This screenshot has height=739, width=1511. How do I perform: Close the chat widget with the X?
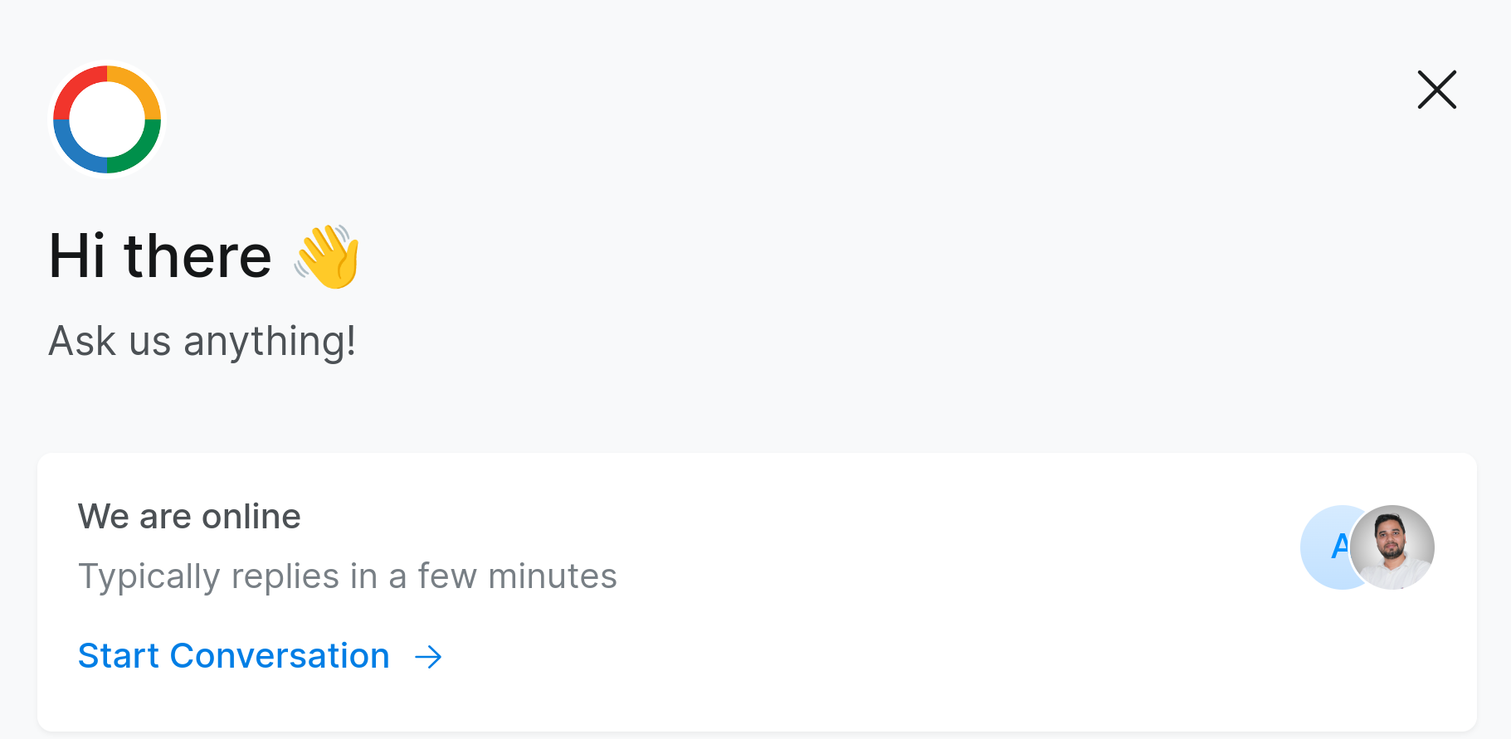(1436, 90)
